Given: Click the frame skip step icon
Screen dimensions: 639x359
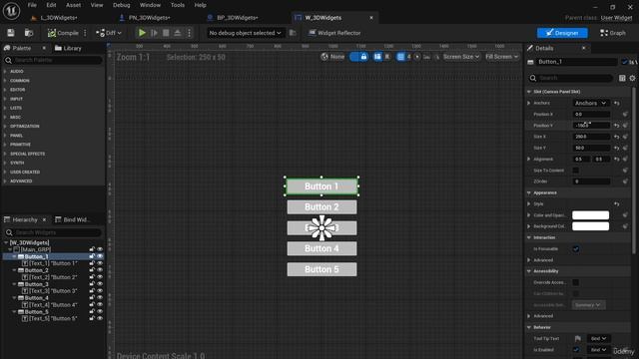Looking at the screenshot, I should click(154, 33).
